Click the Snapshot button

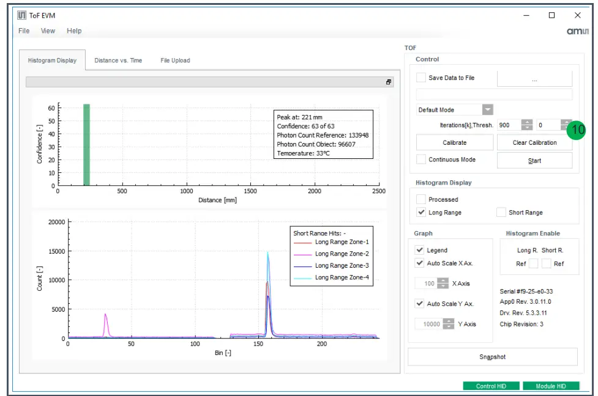click(x=492, y=357)
